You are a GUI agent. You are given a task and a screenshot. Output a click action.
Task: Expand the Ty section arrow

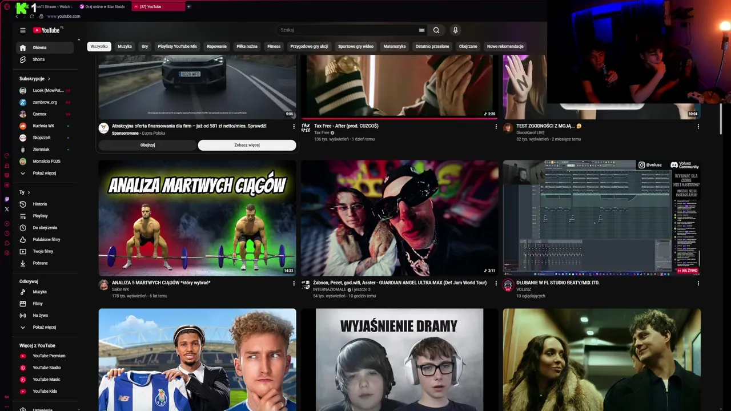pos(29,192)
